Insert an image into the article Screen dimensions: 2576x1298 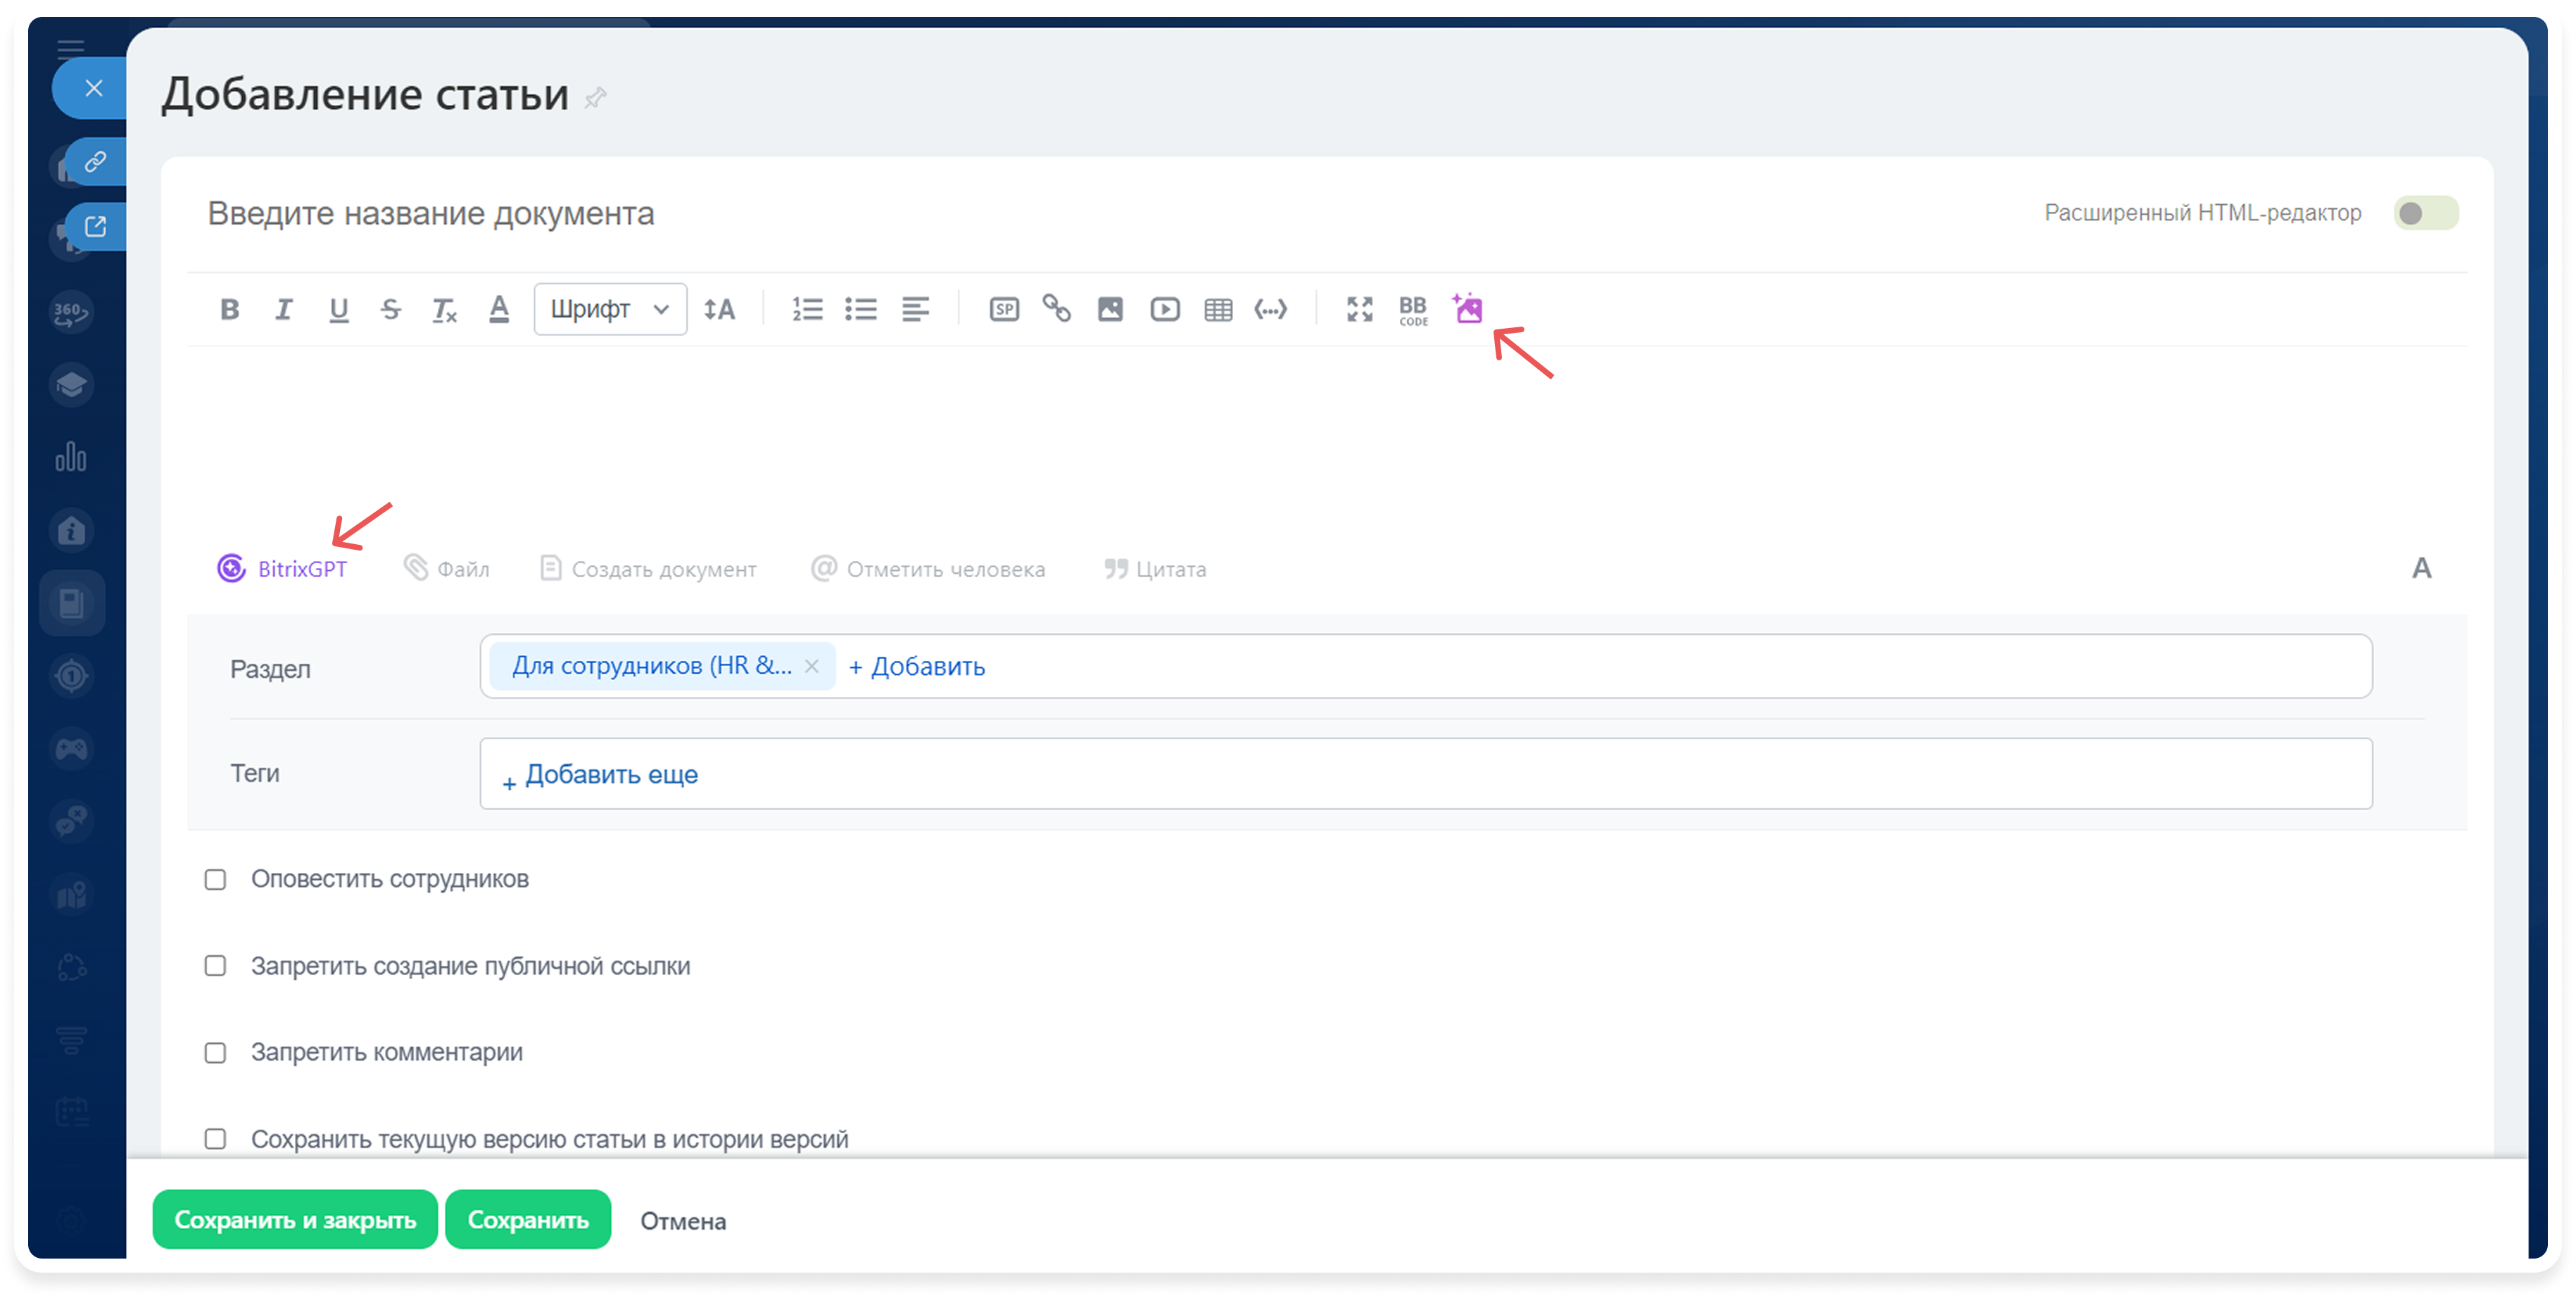(1110, 309)
